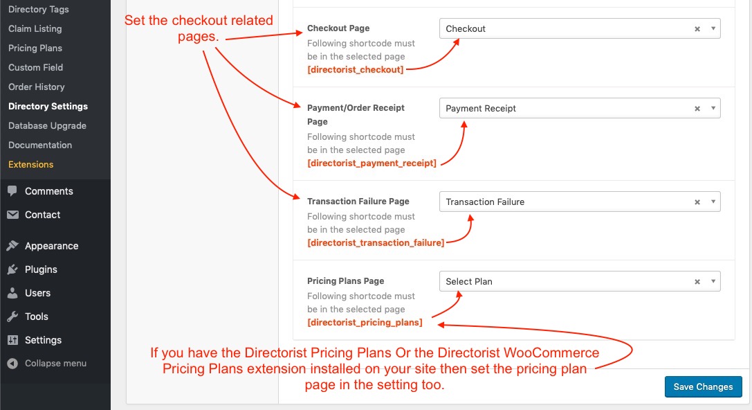
Task: Click the Plugins plug icon
Action: click(12, 269)
